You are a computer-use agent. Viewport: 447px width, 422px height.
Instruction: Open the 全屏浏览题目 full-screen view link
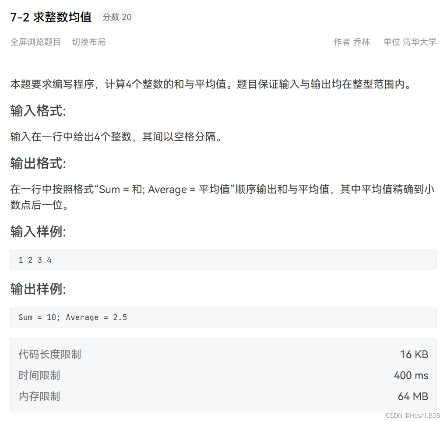(35, 42)
